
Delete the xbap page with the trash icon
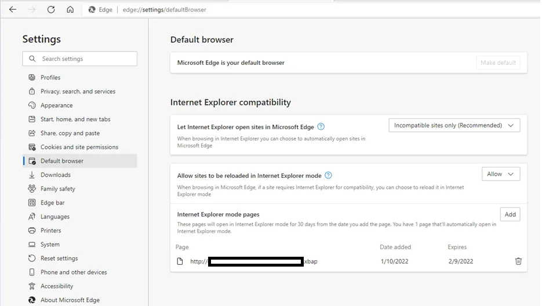(x=518, y=261)
